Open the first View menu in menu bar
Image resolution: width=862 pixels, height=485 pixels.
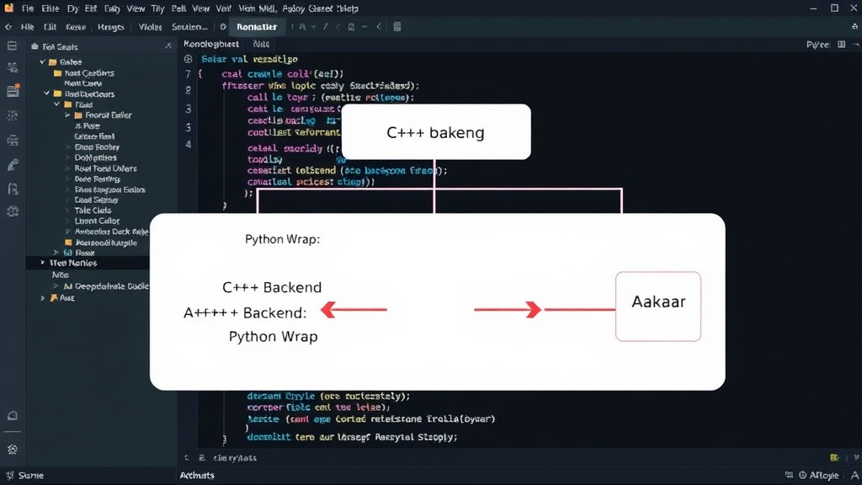point(136,8)
